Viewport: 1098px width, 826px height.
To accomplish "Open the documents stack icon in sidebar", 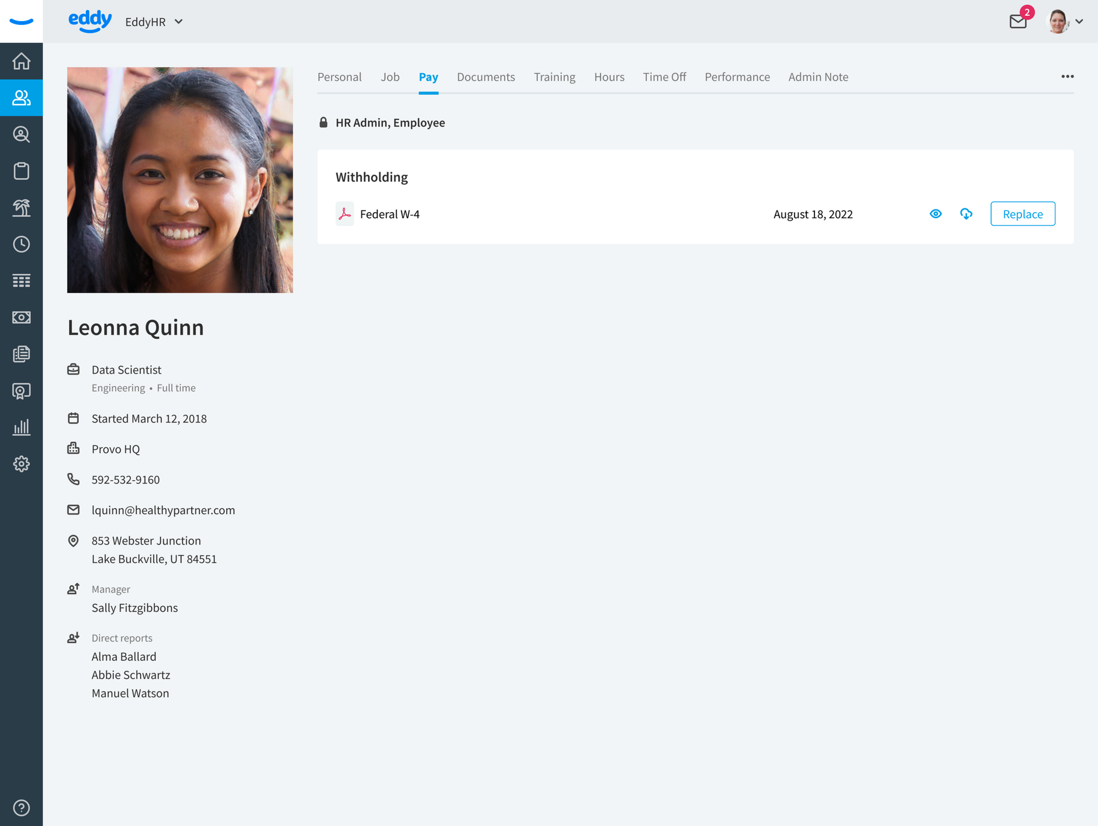I will point(21,354).
